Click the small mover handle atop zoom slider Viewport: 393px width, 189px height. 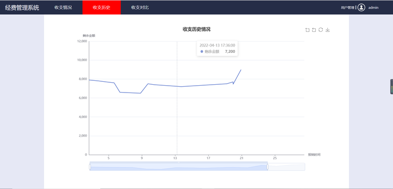click(179, 162)
